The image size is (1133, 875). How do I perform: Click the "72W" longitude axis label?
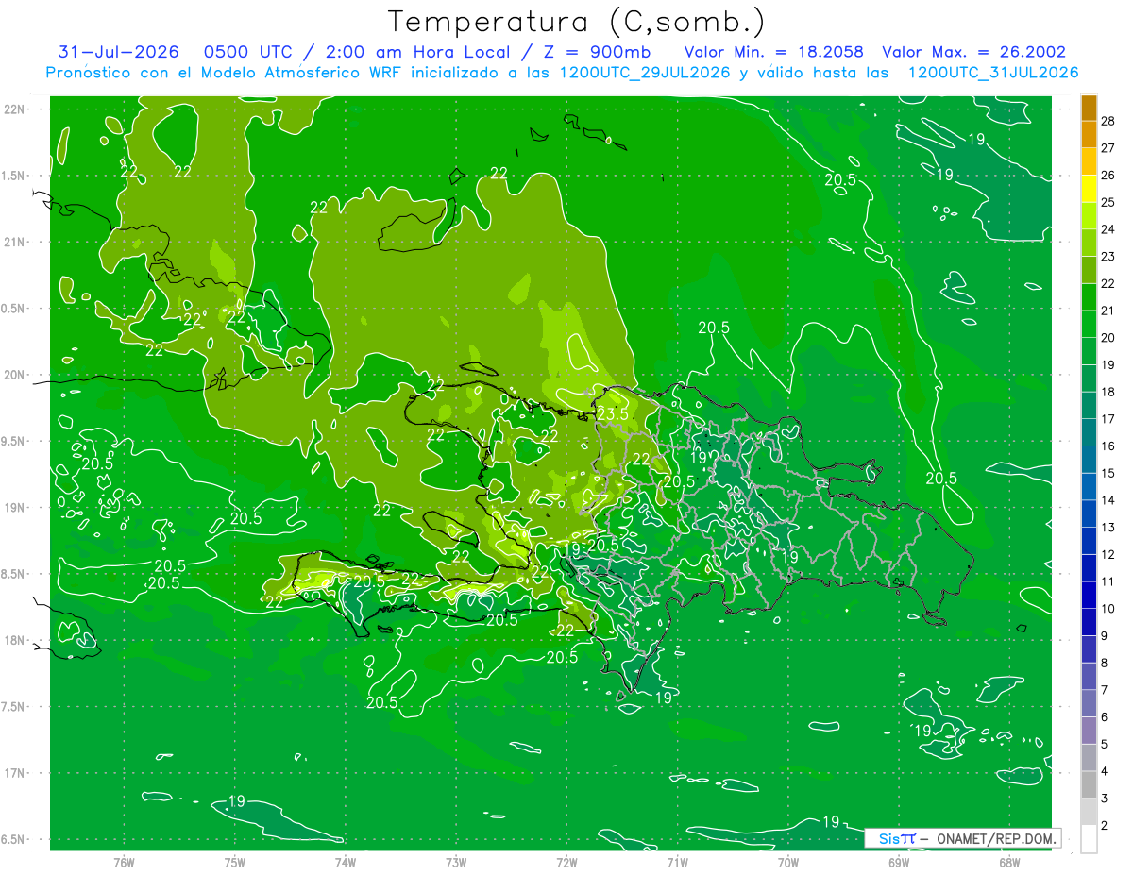[x=566, y=862]
